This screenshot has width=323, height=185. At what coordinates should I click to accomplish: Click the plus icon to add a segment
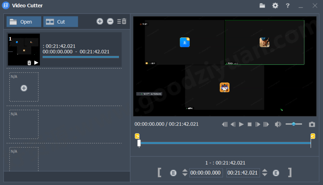pyautogui.click(x=100, y=21)
